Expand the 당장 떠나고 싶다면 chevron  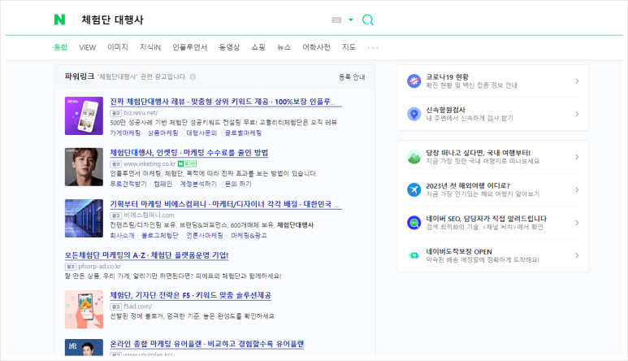point(577,157)
